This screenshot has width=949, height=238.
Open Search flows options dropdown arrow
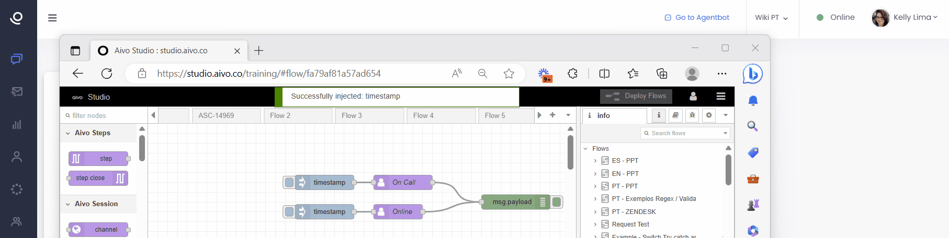pos(725,133)
